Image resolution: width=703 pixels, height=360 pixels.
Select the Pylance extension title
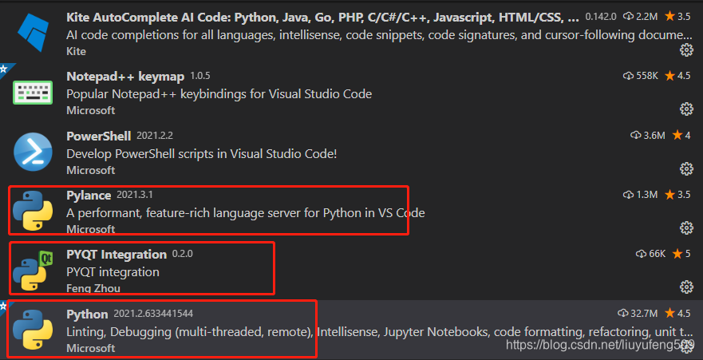pos(89,196)
